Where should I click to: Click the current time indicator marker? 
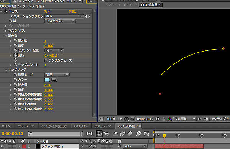click(x=164, y=136)
